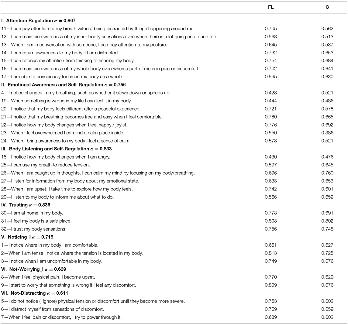This screenshot has width=348, height=325.
Task: Select item 17 about focusing on body as whole
Action: pyautogui.click(x=62, y=77)
